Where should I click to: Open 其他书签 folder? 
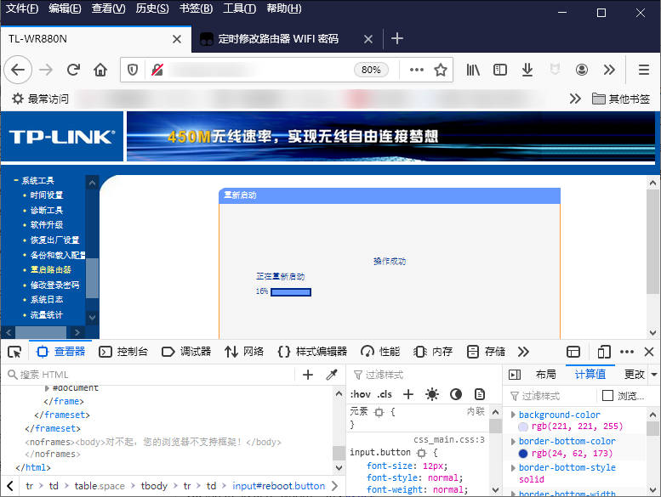pyautogui.click(x=621, y=99)
